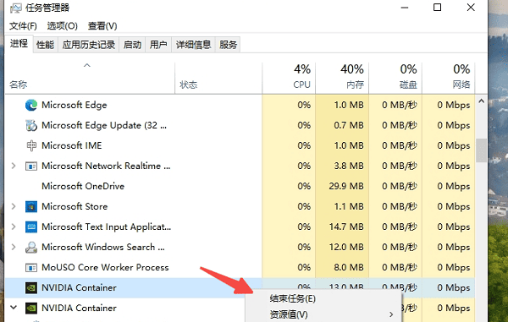The image size is (508, 322).
Task: Click the Task Manager title bar icon
Action: coord(15,8)
